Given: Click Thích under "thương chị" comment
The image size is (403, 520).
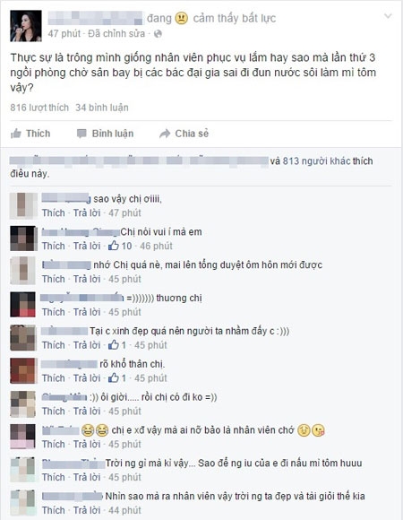Looking at the screenshot, I should [54, 312].
